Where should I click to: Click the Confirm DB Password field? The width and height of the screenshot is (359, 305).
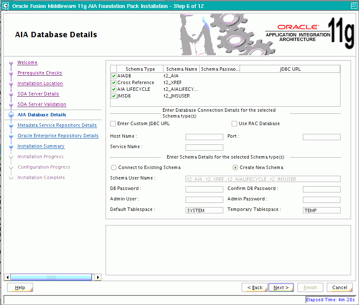tap(321, 189)
